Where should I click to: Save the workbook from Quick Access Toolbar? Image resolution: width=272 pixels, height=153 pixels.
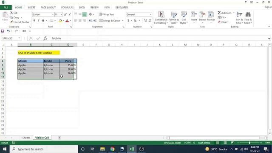coord(3,31)
